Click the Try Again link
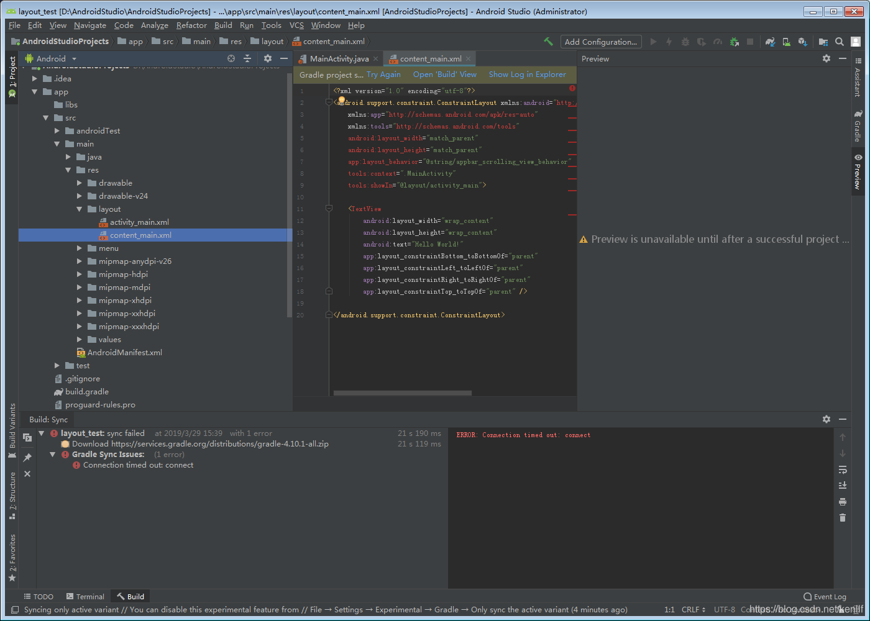This screenshot has height=621, width=870. [x=383, y=75]
